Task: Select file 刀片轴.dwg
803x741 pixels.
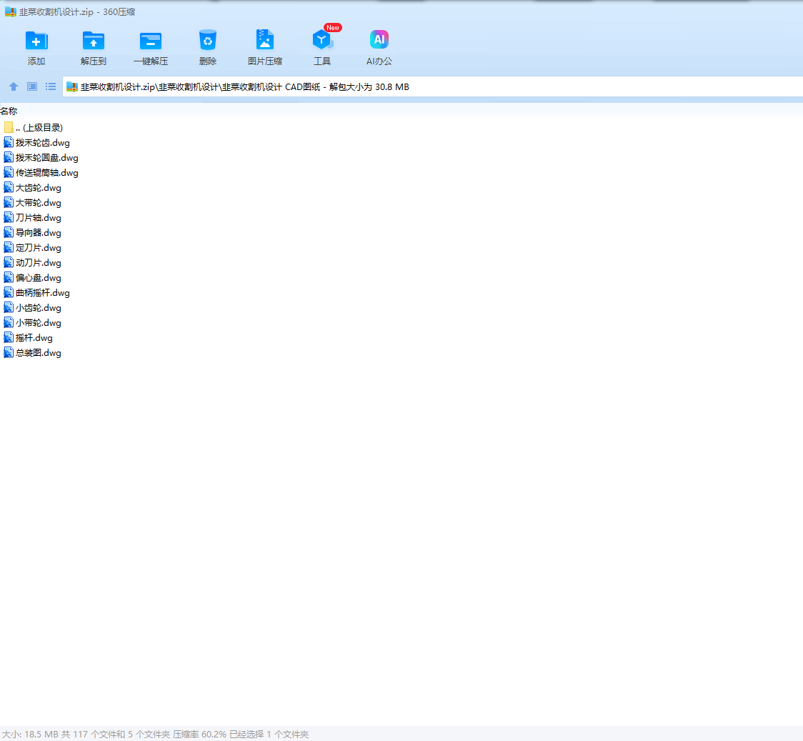Action: click(32, 218)
